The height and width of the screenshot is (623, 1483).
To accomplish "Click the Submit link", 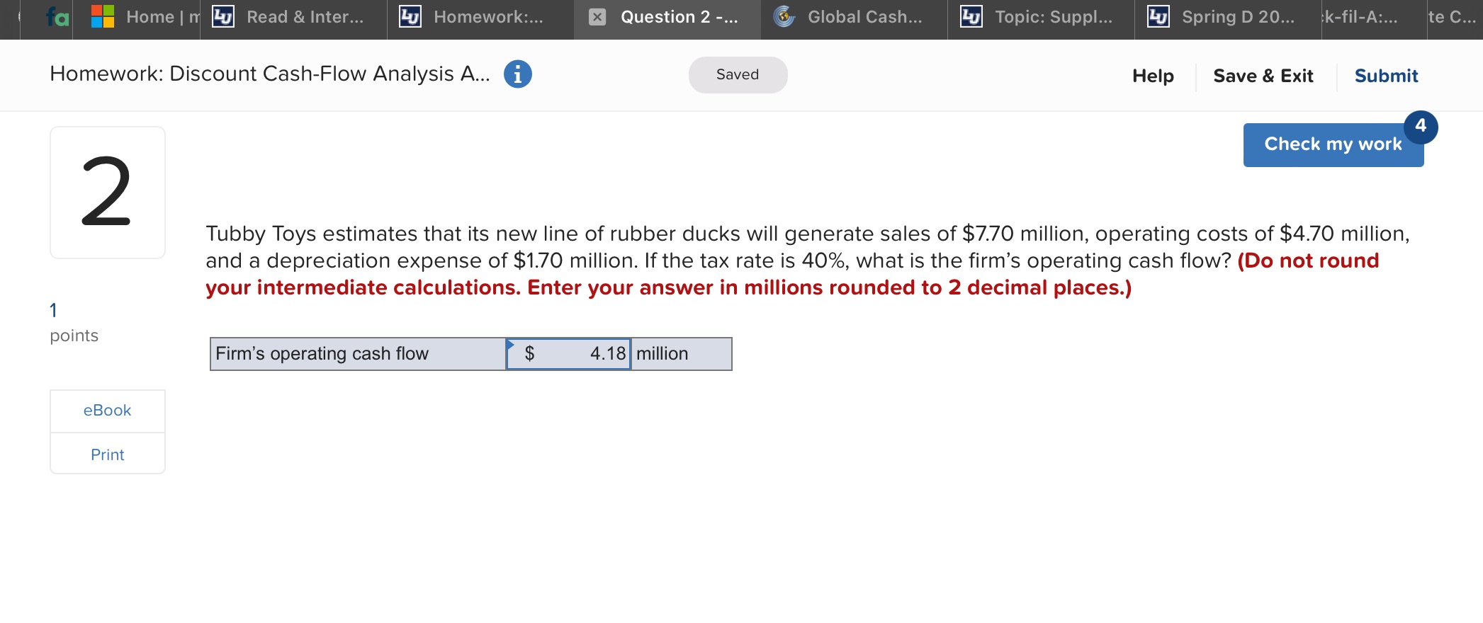I will [x=1386, y=75].
